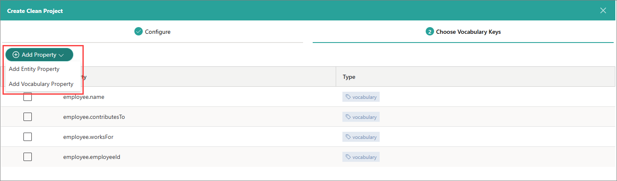
Task: Click the tag icon in employee.contributesTo row
Action: (x=348, y=117)
